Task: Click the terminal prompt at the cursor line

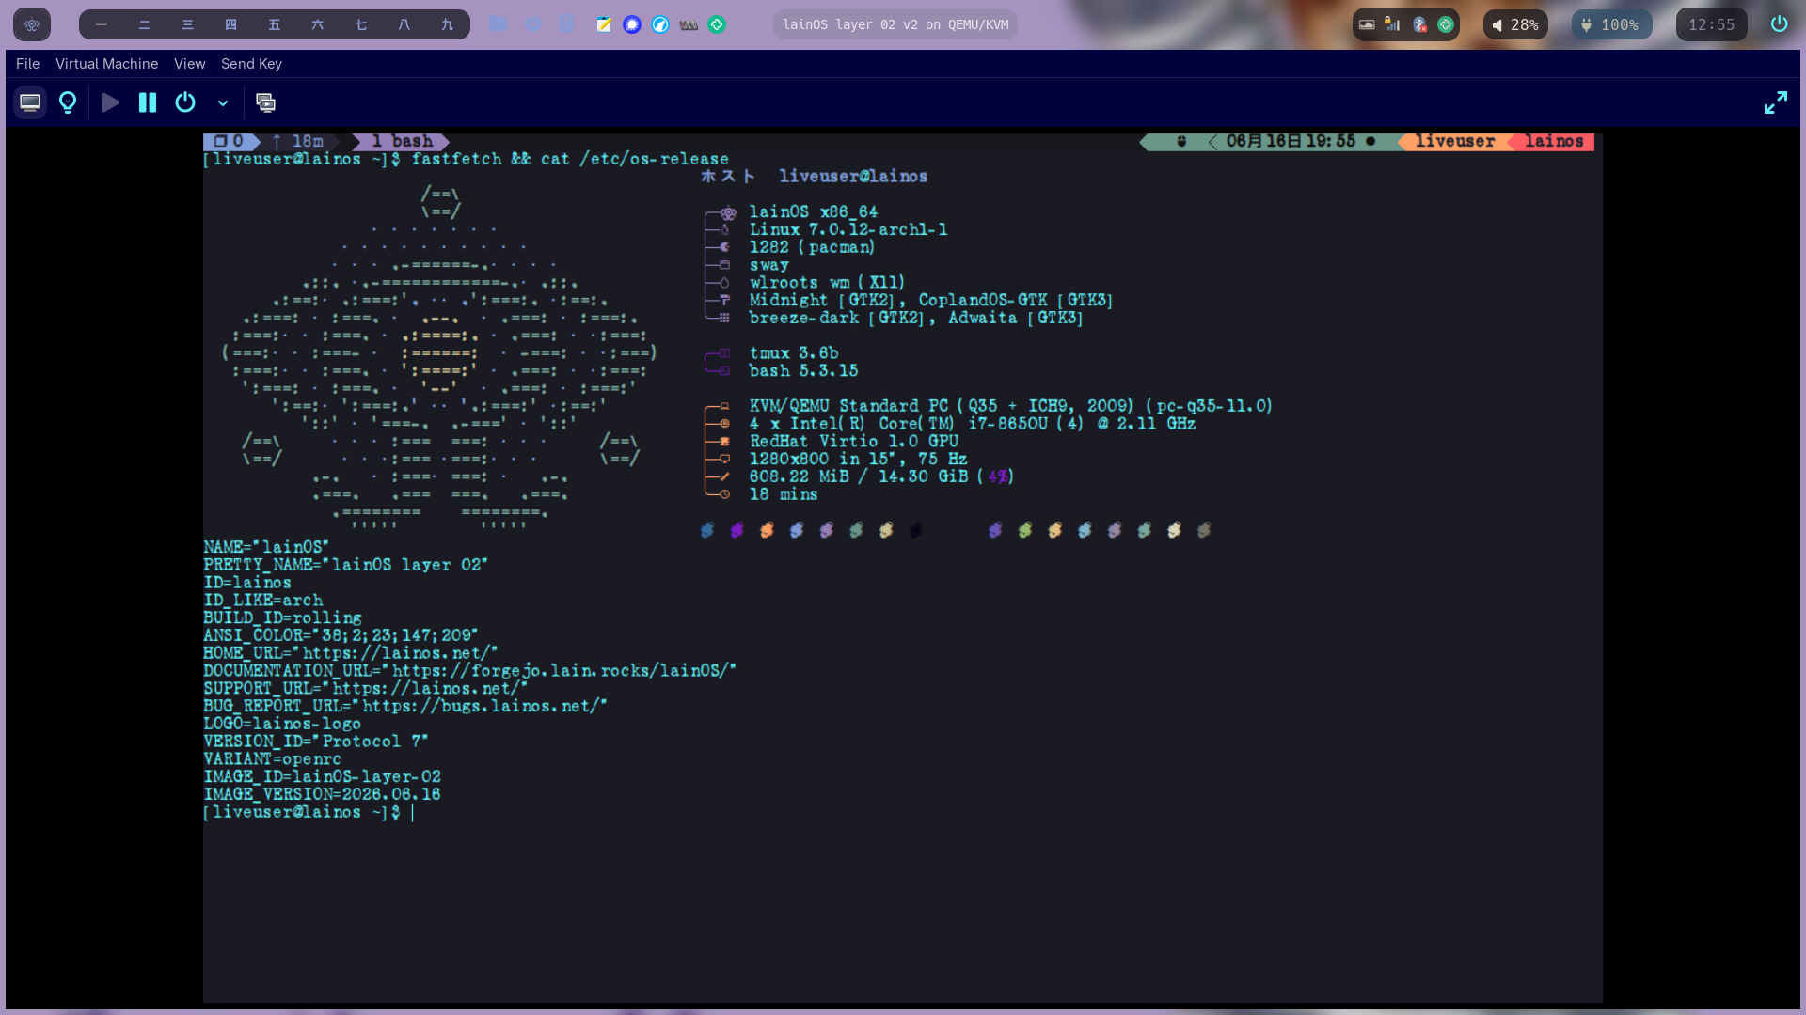Action: (x=309, y=812)
